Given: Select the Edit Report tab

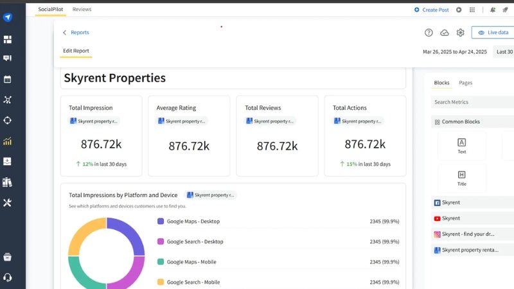Looking at the screenshot, I should pos(76,51).
